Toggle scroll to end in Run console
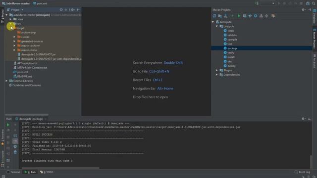The height and width of the screenshot is (178, 317). point(15,141)
